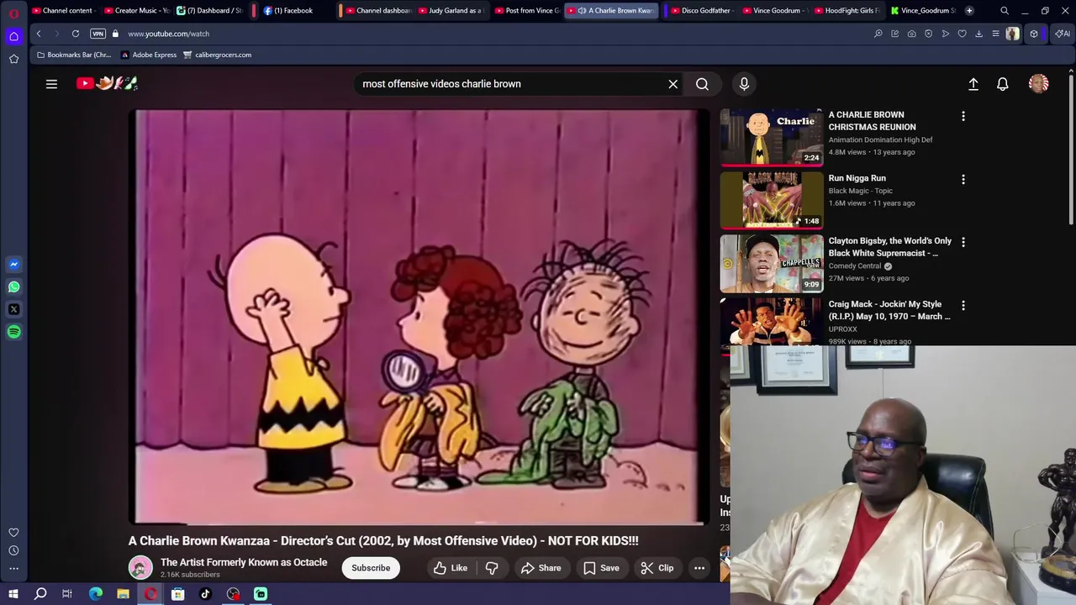Open the channel avatar beside the video title
1076x605 pixels.
[140, 568]
